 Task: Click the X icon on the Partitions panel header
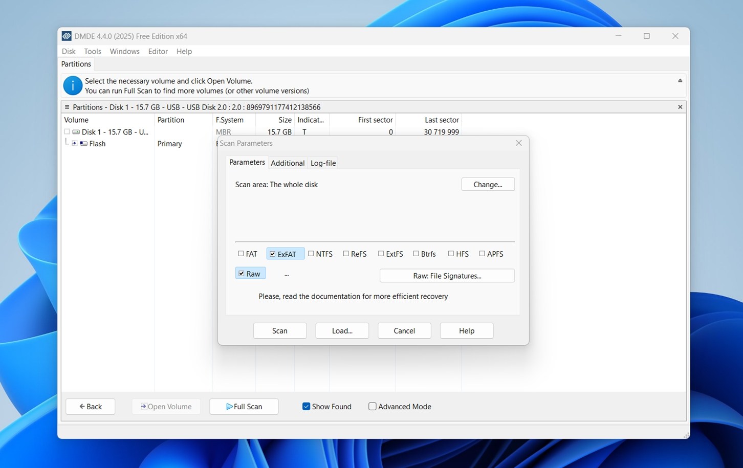[x=680, y=107]
